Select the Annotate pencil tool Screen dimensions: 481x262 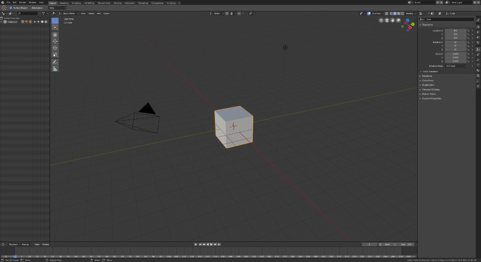(55, 62)
